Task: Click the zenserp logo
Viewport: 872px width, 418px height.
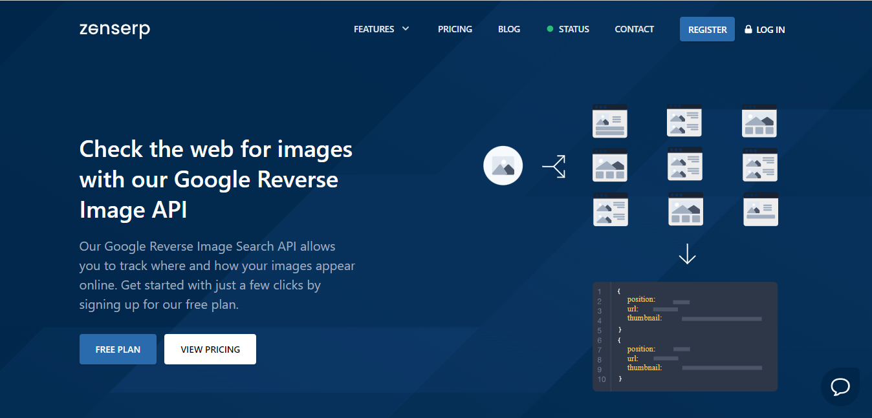Action: click(114, 30)
